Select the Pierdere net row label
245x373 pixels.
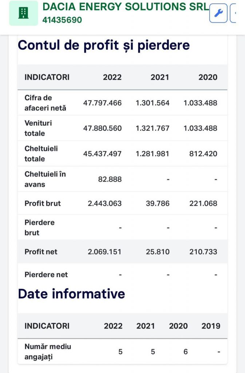tap(46, 275)
